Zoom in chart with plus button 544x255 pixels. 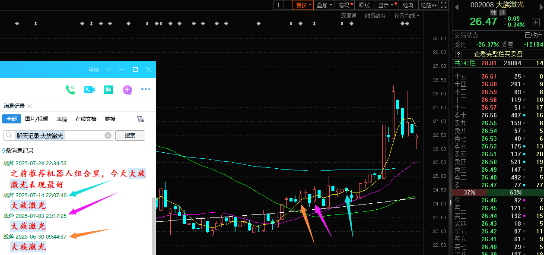(x=278, y=5)
